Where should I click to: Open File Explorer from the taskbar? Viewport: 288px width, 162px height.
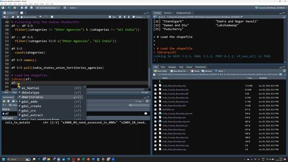[x=49, y=159]
